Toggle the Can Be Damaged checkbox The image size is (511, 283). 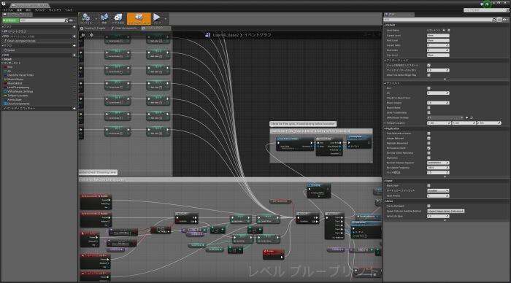coord(429,206)
